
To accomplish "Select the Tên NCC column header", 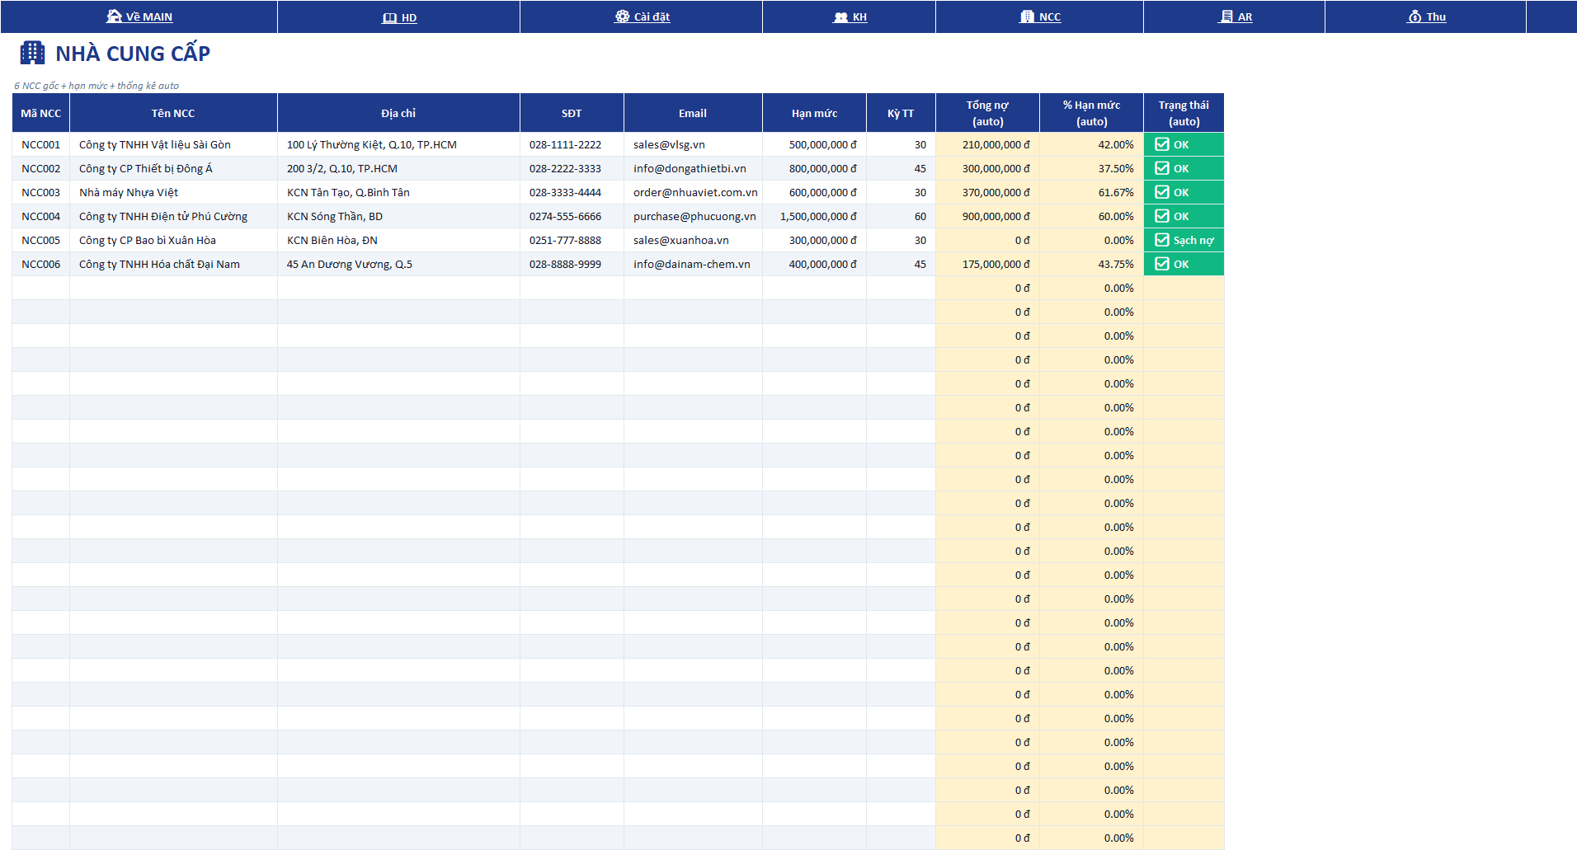I will coord(173,113).
